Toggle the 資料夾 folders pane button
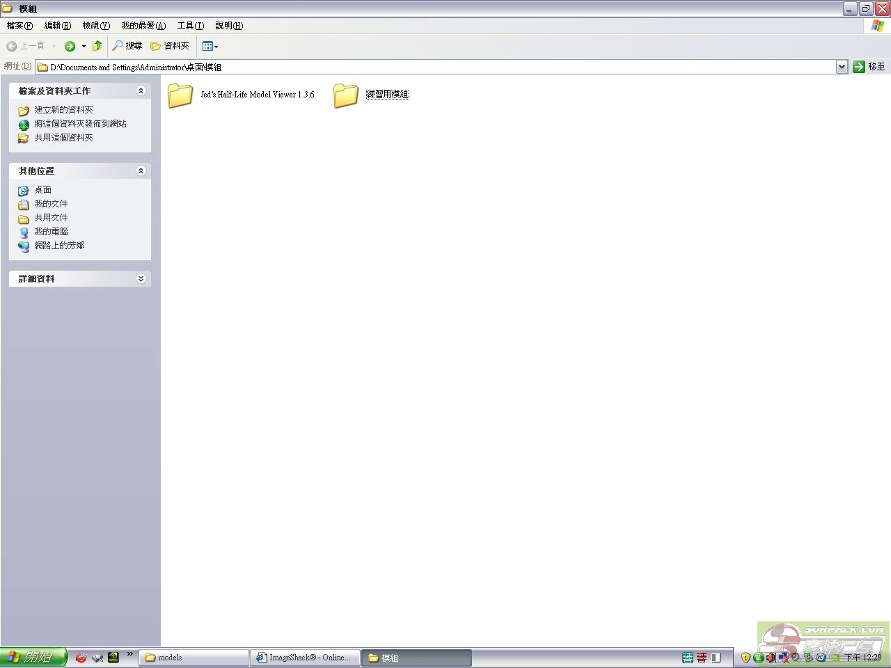 [x=170, y=46]
